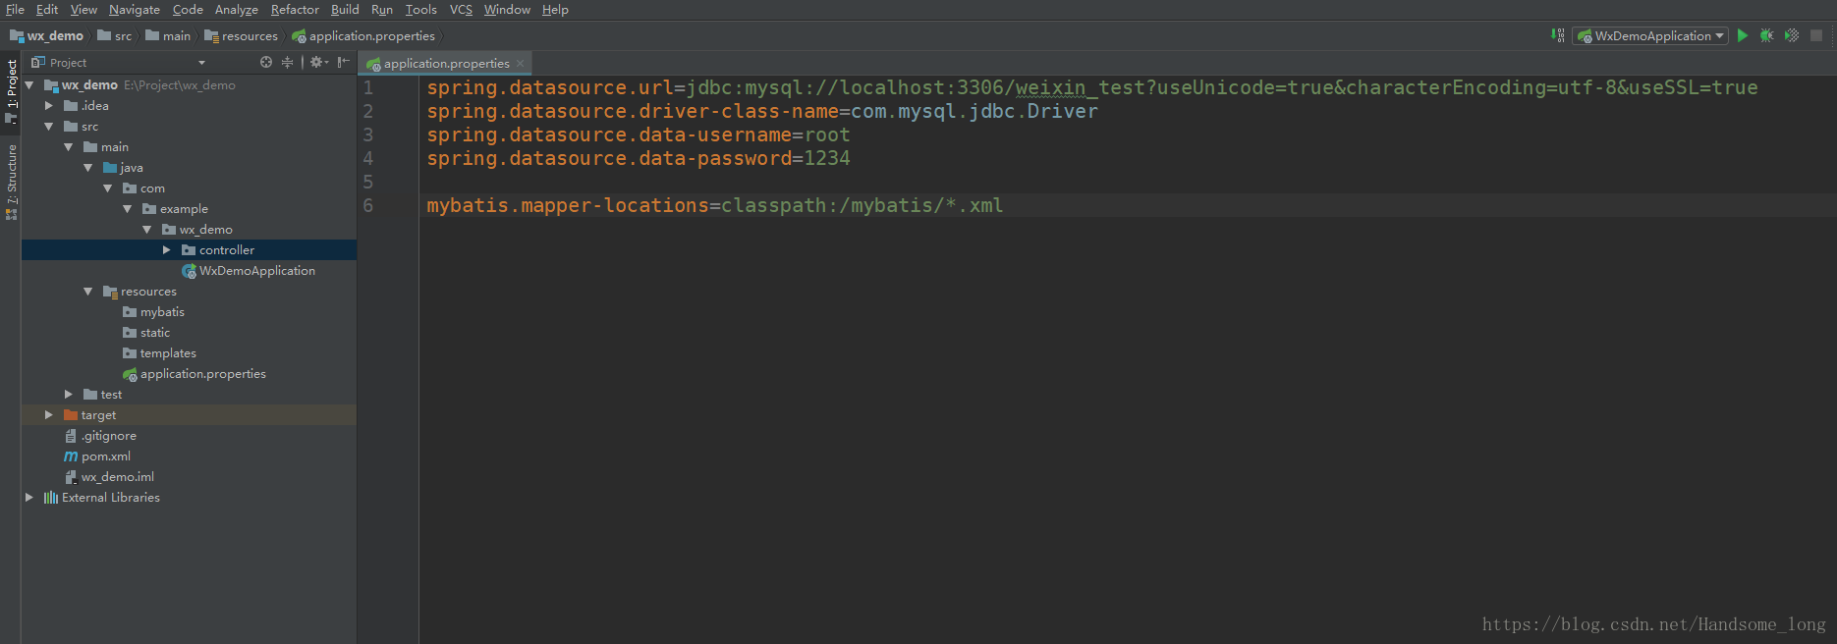
Task: Expand the target folder arrow
Action: 49,415
